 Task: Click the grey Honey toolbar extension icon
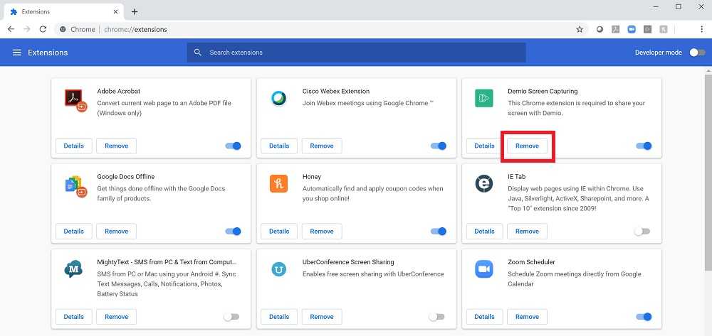664,29
